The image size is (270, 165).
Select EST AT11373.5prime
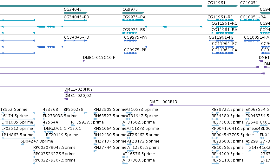[143, 129]
